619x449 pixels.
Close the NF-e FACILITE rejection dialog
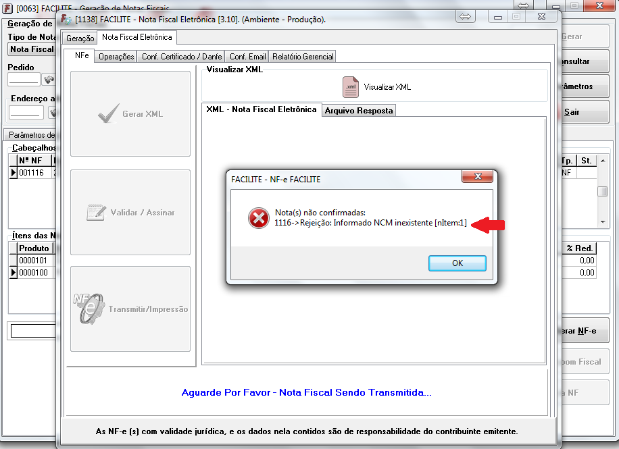pos(477,176)
